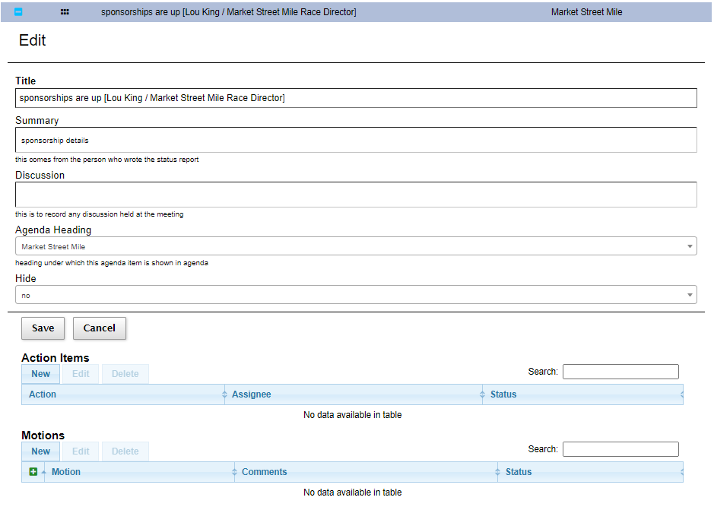Focus the Action Items search box
Viewport: 714px width, 510px height.
[620, 372]
